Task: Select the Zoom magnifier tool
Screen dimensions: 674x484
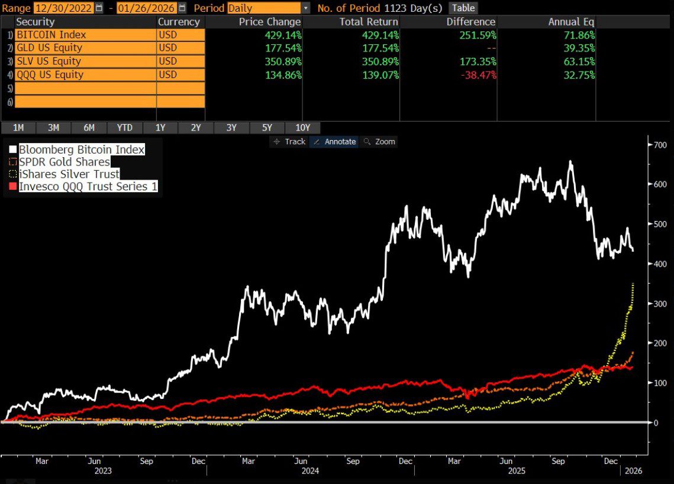Action: click(x=379, y=141)
